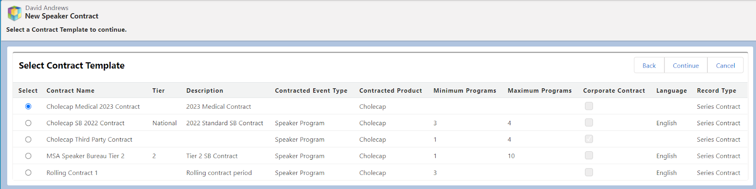Toggle Corporate Contract checkbox for Third Party Contract
Image resolution: width=756 pixels, height=189 pixels.
(589, 139)
